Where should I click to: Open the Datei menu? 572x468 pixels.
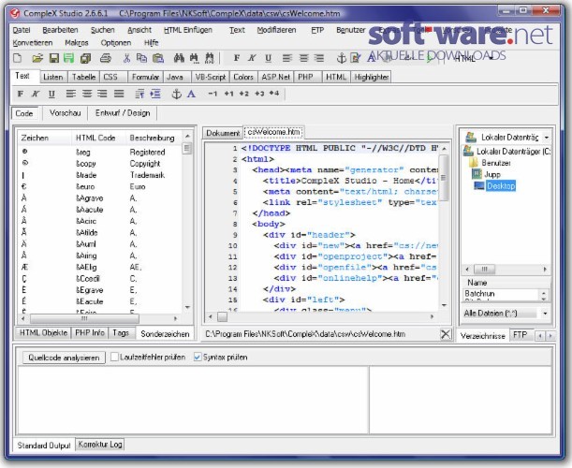22,30
